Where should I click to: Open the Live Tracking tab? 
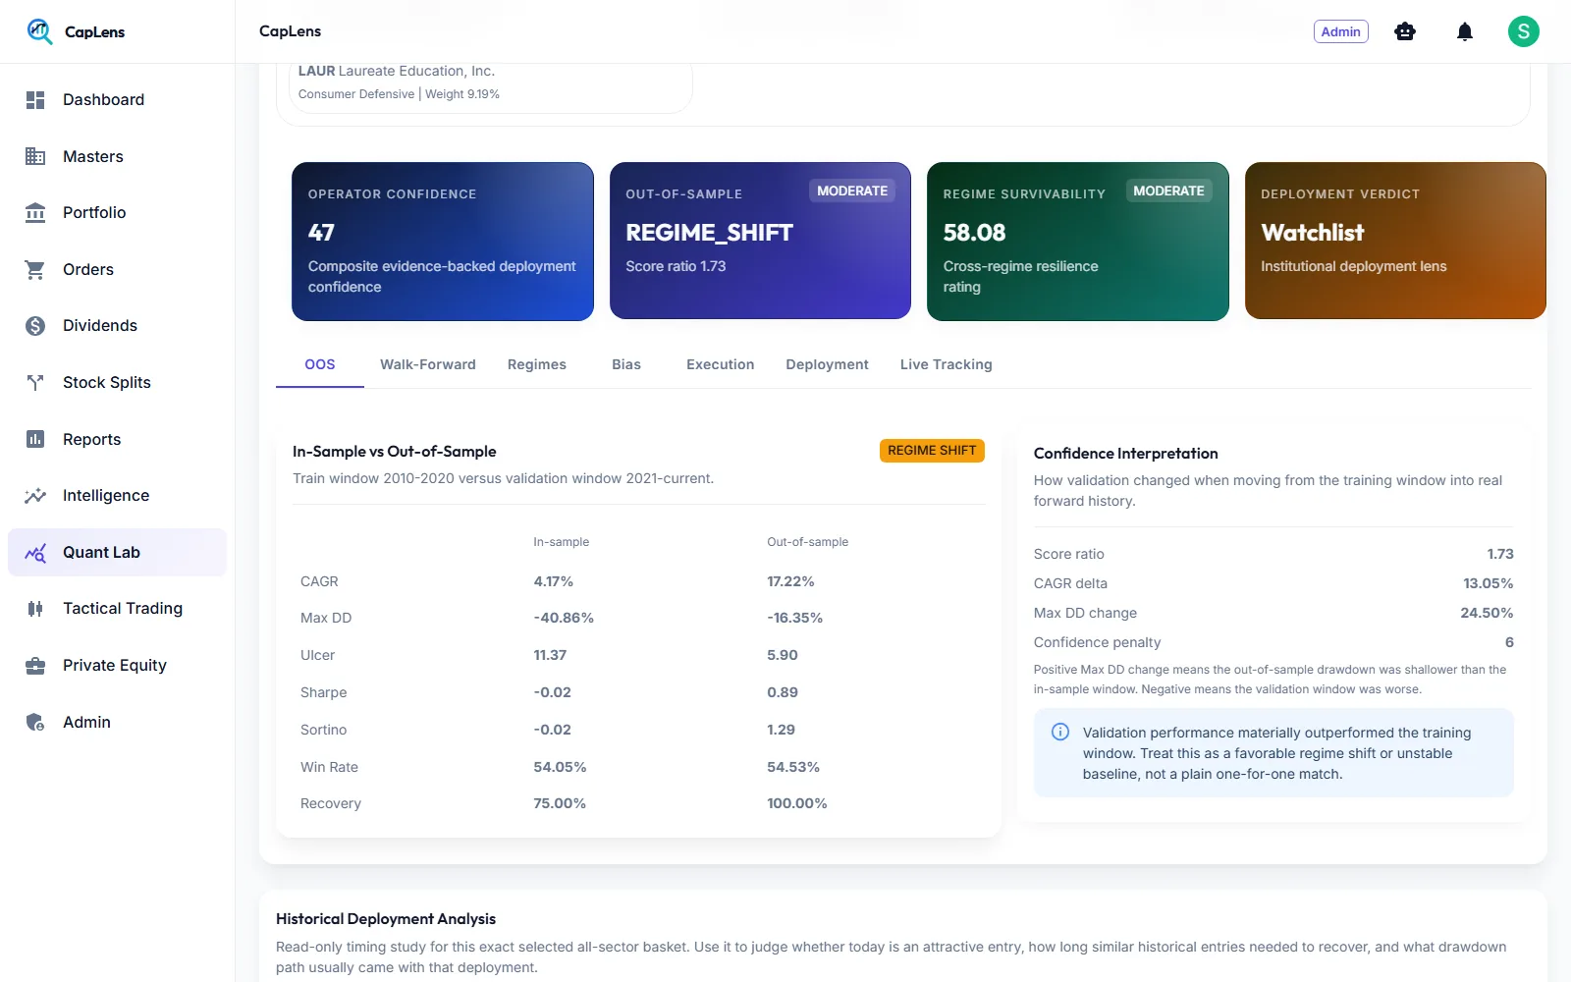tap(947, 364)
